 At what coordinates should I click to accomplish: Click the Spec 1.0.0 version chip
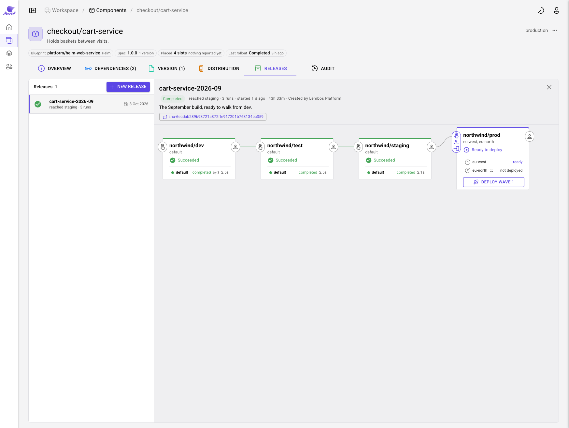[x=136, y=53]
